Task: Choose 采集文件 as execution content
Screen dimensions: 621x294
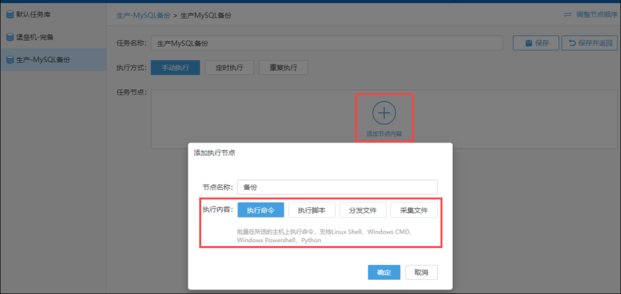Action: coord(414,210)
